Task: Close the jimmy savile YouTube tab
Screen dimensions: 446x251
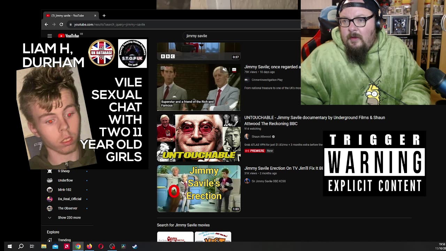Action: [x=95, y=15]
